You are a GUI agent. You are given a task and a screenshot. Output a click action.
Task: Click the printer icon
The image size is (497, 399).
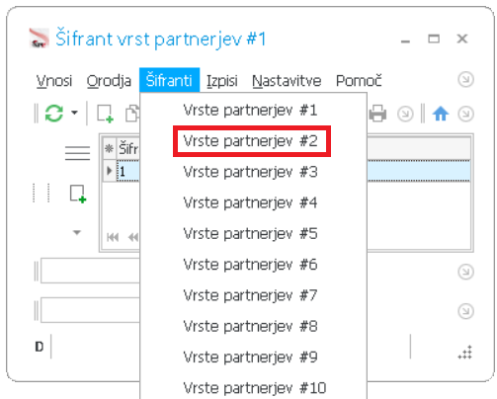pyautogui.click(x=377, y=114)
